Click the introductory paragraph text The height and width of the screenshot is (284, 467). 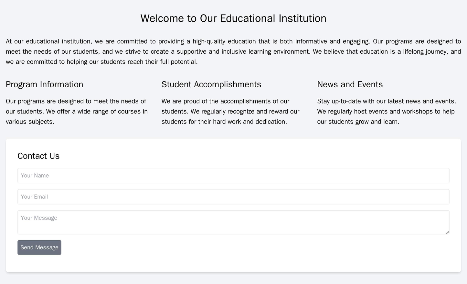pyautogui.click(x=233, y=50)
